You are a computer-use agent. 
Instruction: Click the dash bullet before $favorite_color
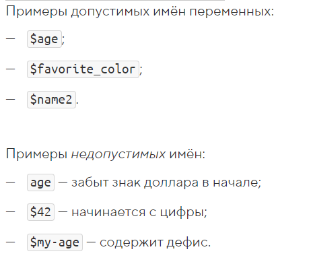tap(10, 69)
